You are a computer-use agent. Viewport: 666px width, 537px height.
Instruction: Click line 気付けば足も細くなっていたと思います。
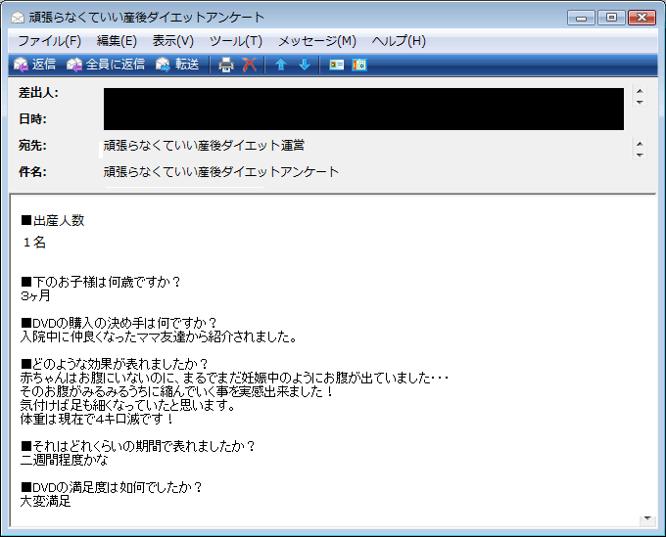point(128,405)
